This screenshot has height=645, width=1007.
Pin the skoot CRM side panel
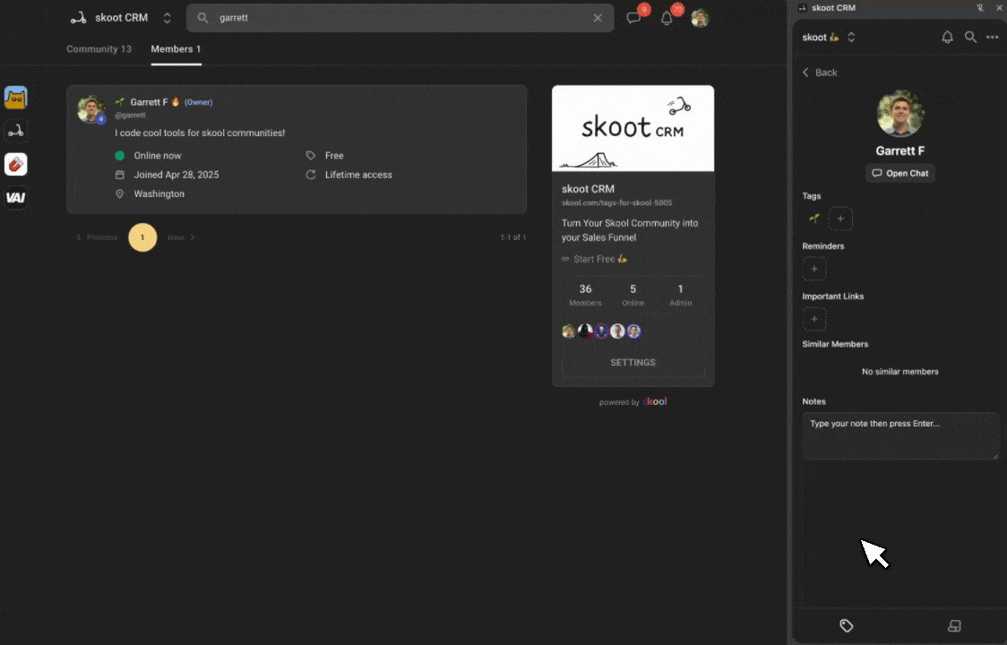980,8
